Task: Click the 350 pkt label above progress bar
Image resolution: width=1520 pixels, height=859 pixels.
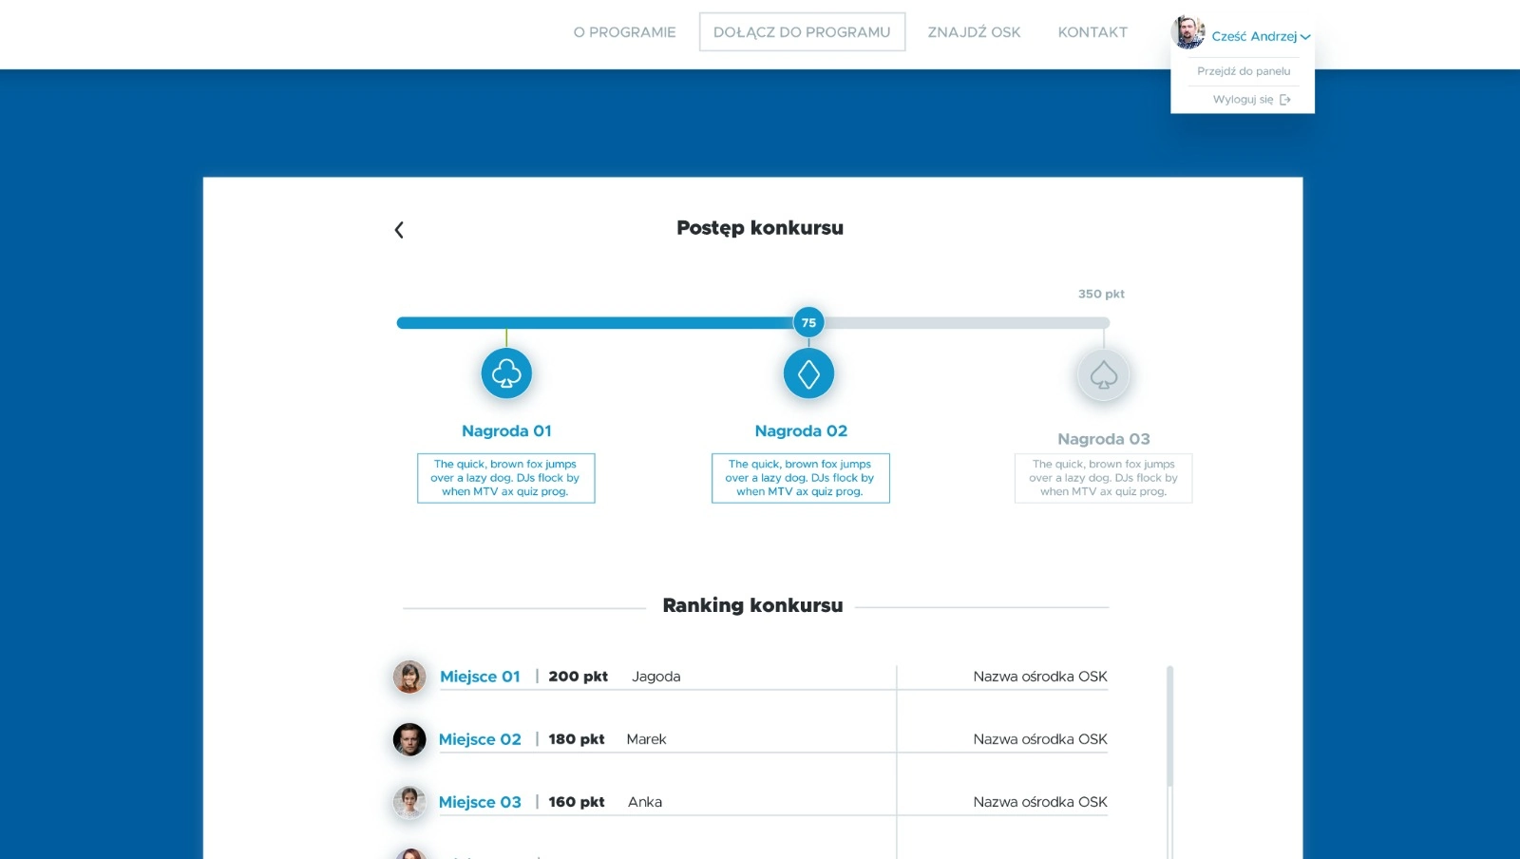Action: point(1101,295)
